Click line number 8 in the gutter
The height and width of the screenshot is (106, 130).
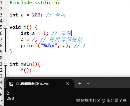(x=1, y=46)
